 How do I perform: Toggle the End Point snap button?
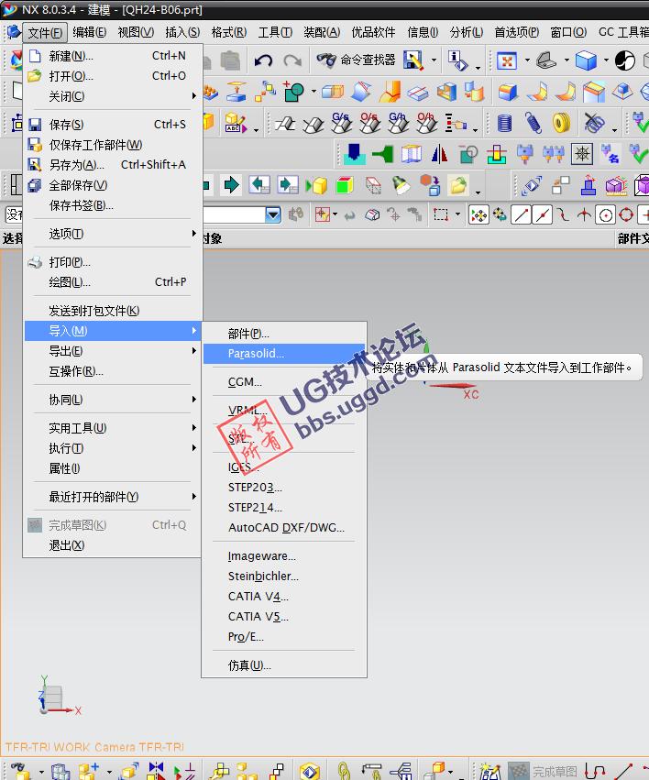pyautogui.click(x=521, y=214)
